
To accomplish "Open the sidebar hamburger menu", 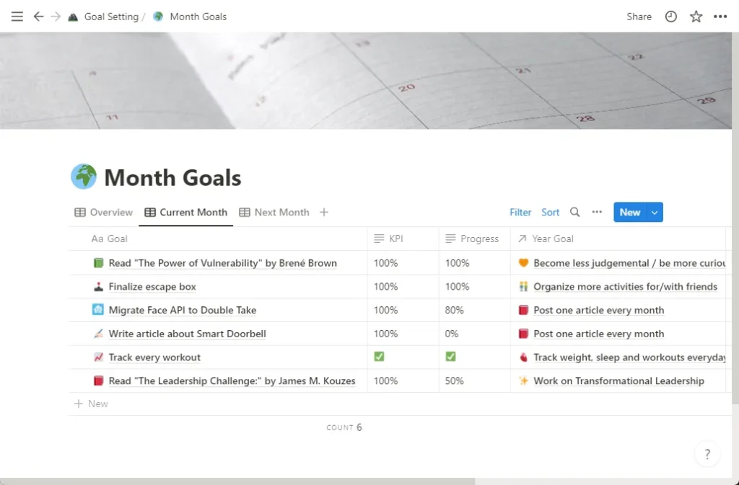I will (17, 17).
